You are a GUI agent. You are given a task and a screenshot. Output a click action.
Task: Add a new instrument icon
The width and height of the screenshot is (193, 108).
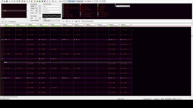(x=63, y=21)
